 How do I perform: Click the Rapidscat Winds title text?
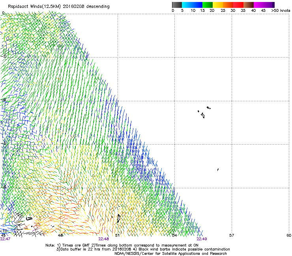coord(59,7)
